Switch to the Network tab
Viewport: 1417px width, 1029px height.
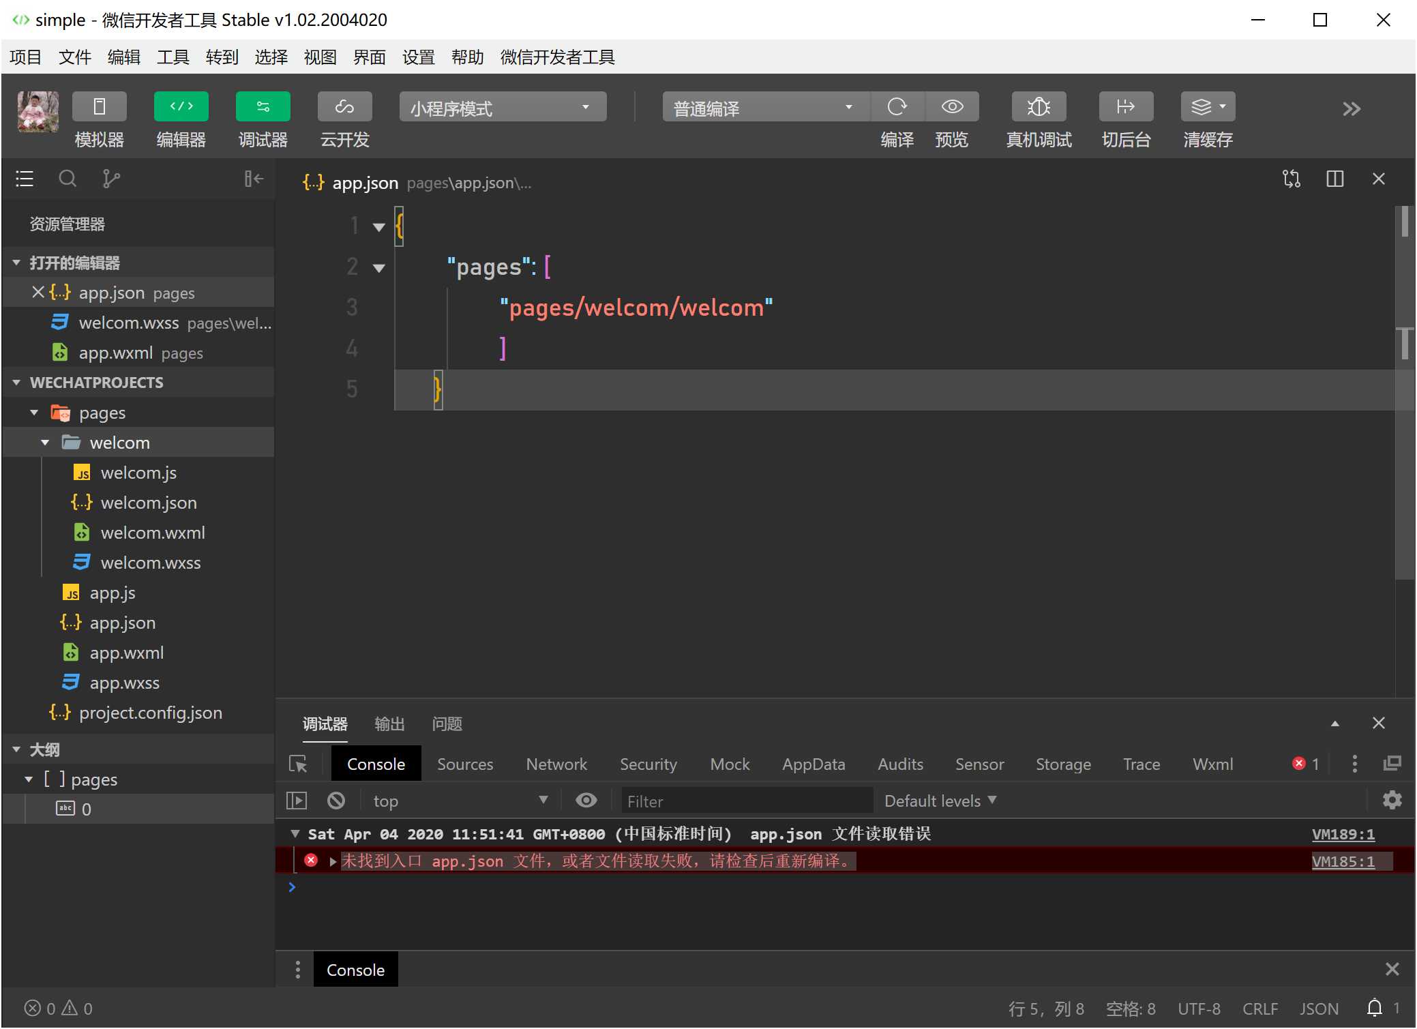click(x=556, y=764)
